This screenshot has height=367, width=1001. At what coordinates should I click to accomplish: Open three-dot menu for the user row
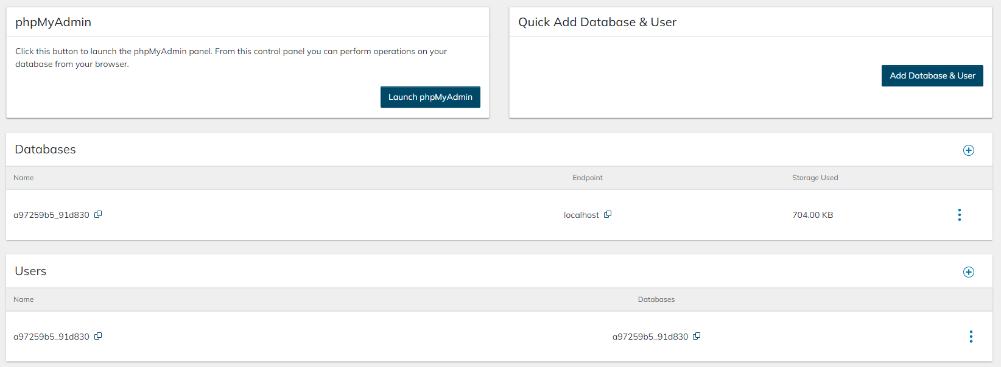971,337
